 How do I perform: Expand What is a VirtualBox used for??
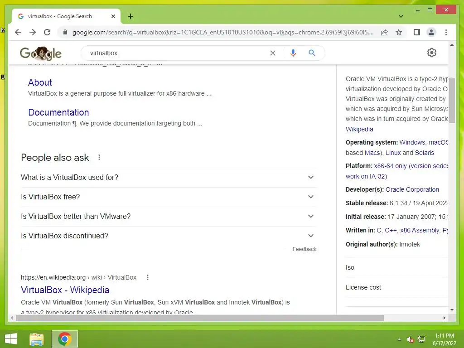click(x=169, y=177)
